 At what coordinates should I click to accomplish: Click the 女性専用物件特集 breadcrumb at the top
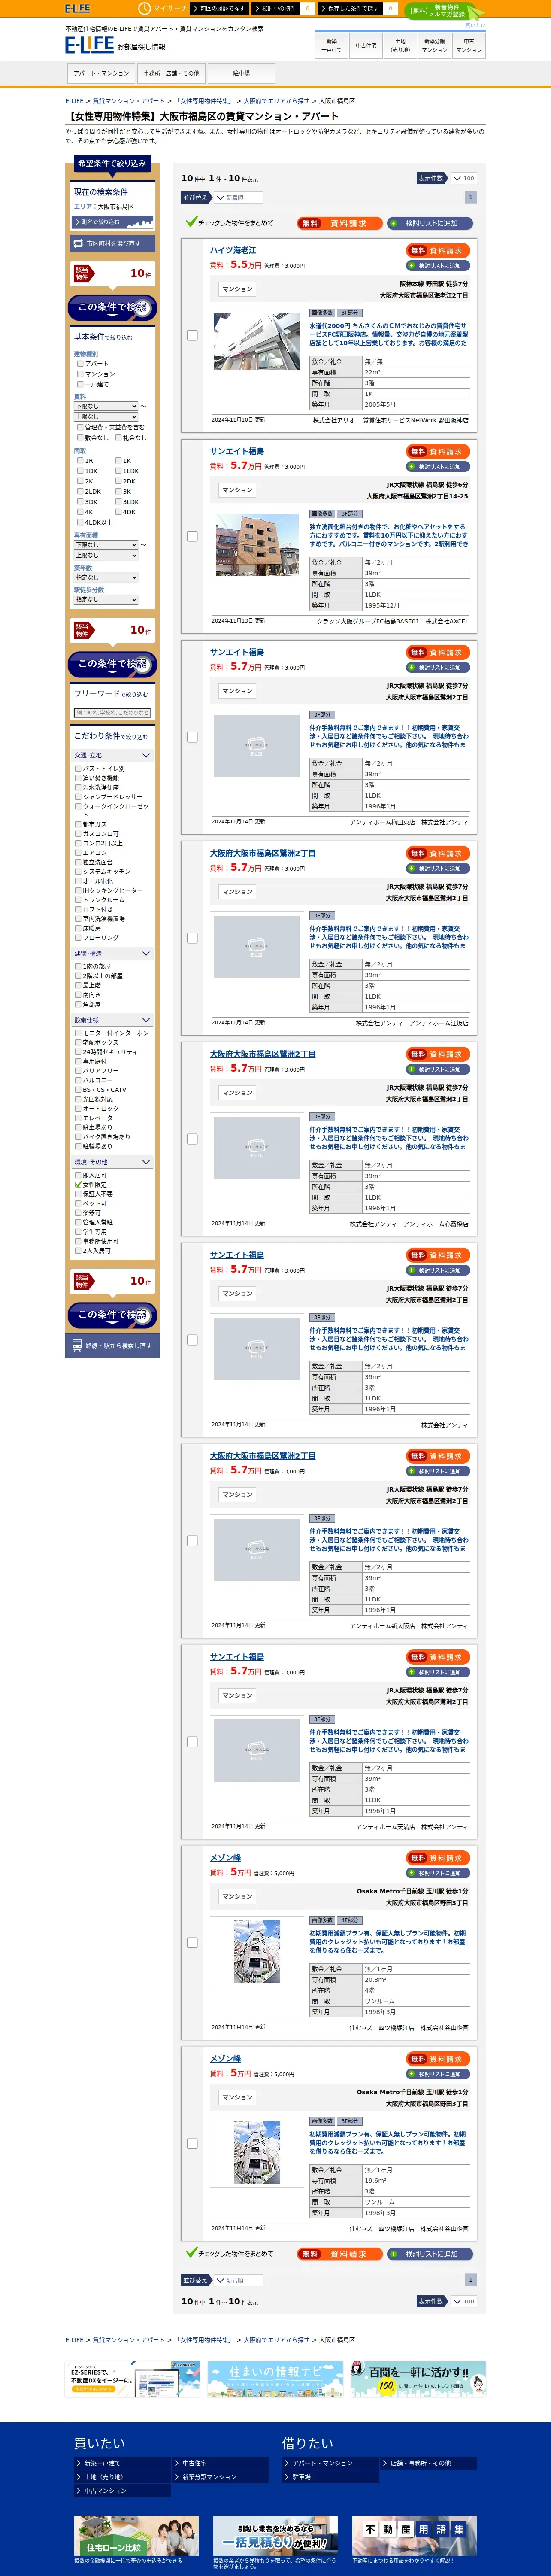(x=204, y=101)
